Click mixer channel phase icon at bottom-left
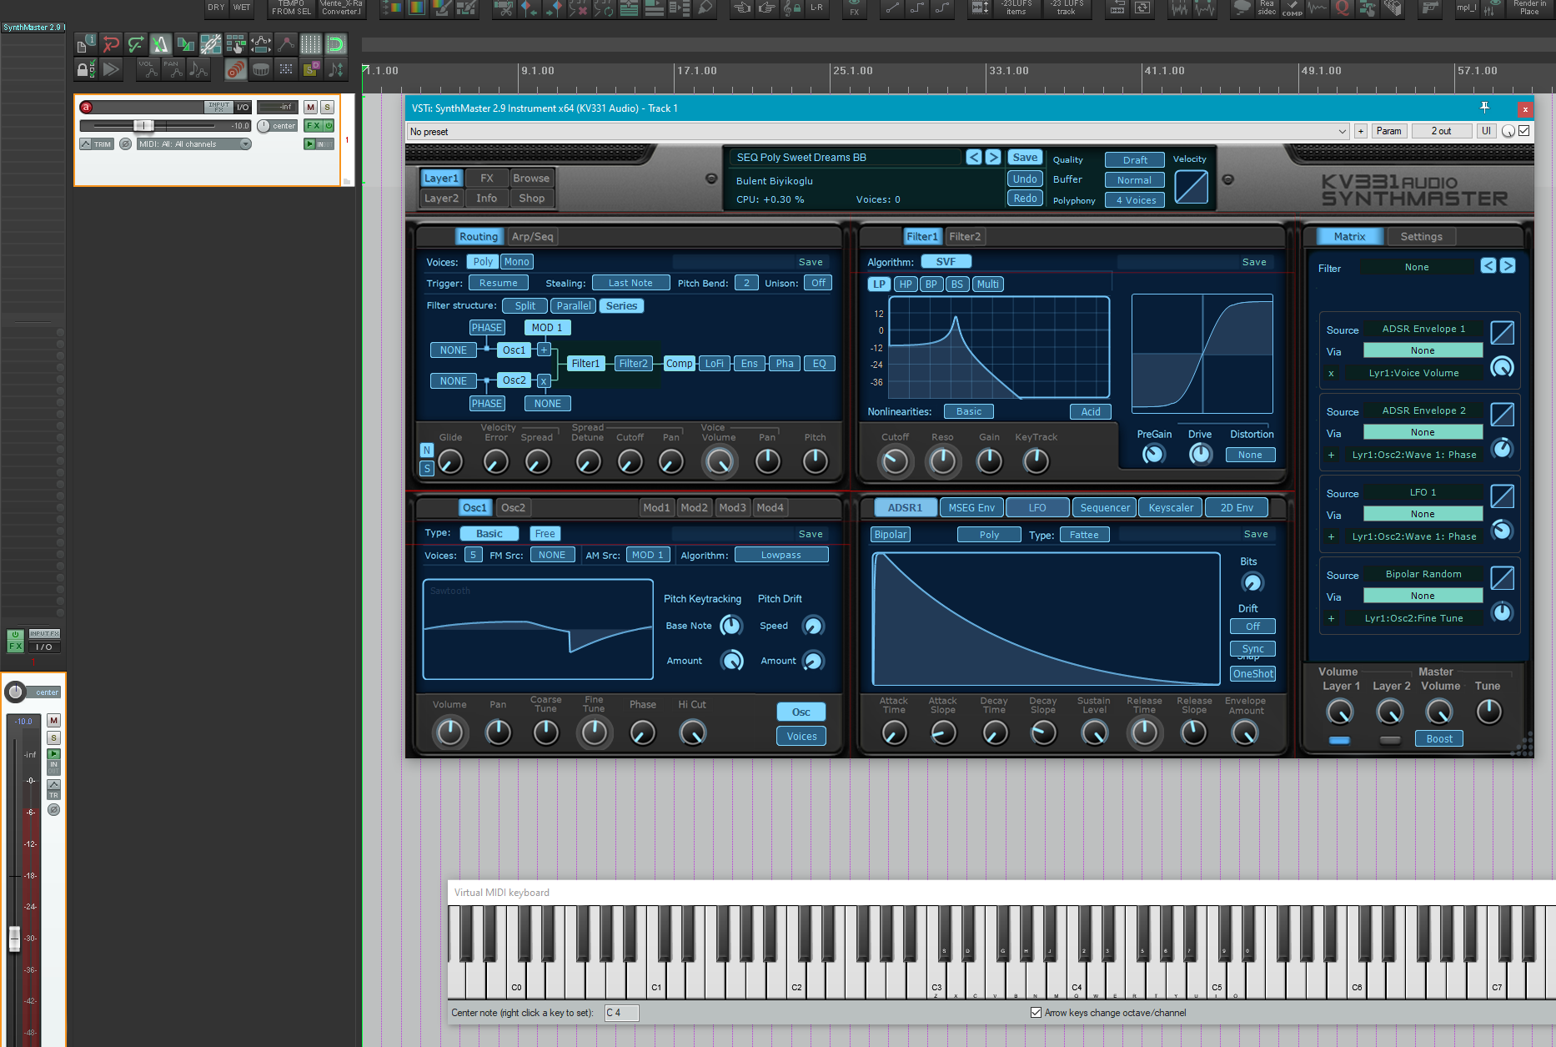 [53, 809]
